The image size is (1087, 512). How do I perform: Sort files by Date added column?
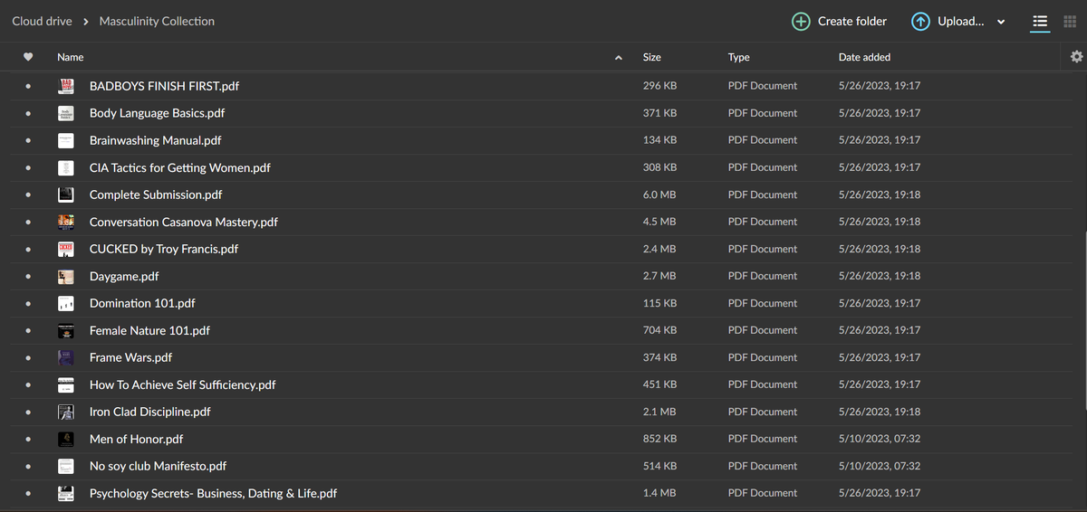[864, 57]
